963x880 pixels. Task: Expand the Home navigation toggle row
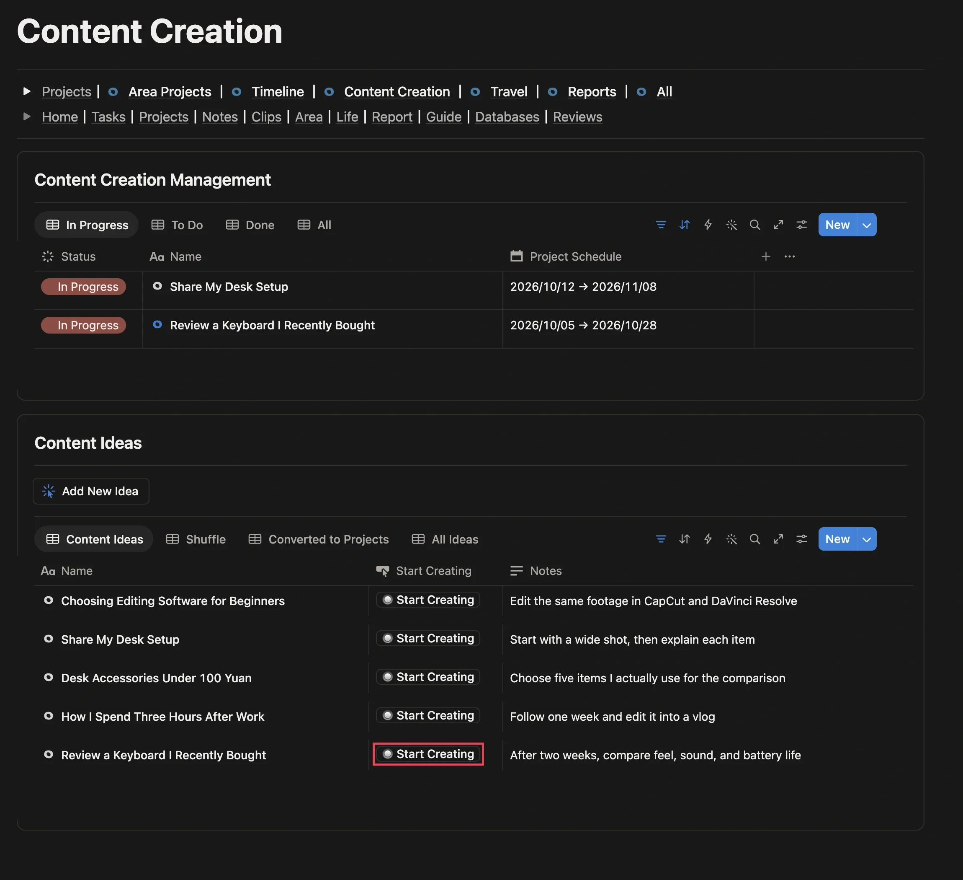click(x=27, y=116)
